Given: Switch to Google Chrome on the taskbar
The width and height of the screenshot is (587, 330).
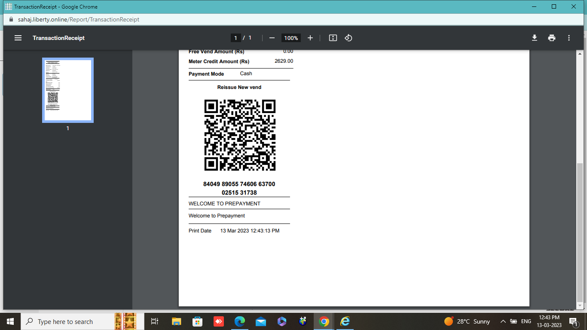Looking at the screenshot, I should [x=324, y=321].
